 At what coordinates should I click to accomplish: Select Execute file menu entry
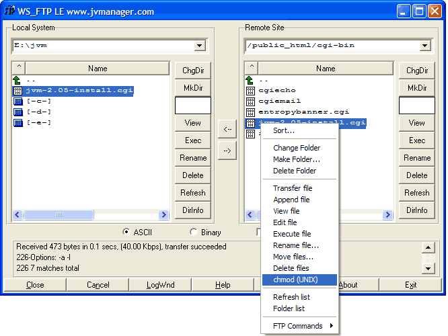pos(299,234)
